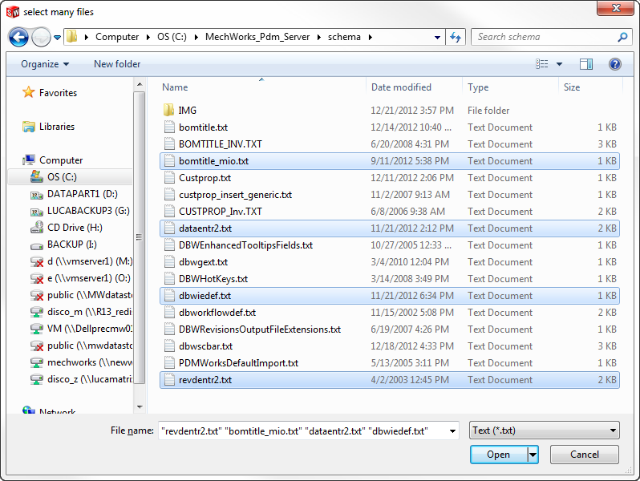Open the Organize menu
The width and height of the screenshot is (640, 481).
[x=45, y=64]
